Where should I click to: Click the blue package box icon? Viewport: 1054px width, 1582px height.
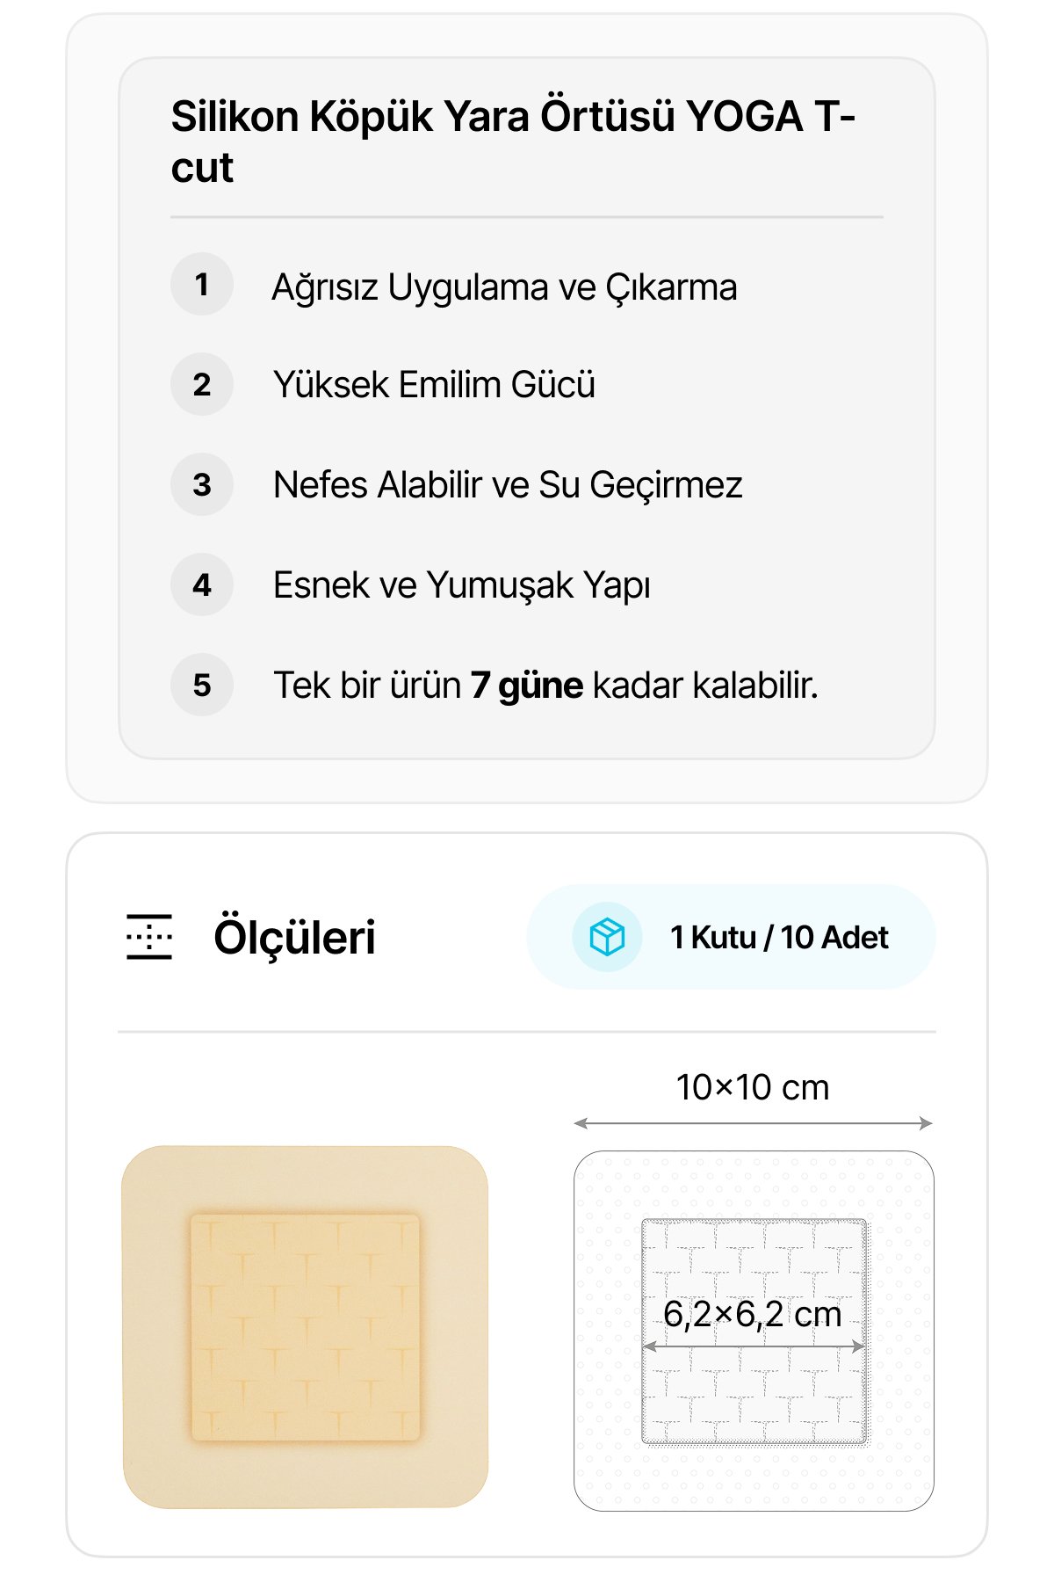pyautogui.click(x=607, y=937)
